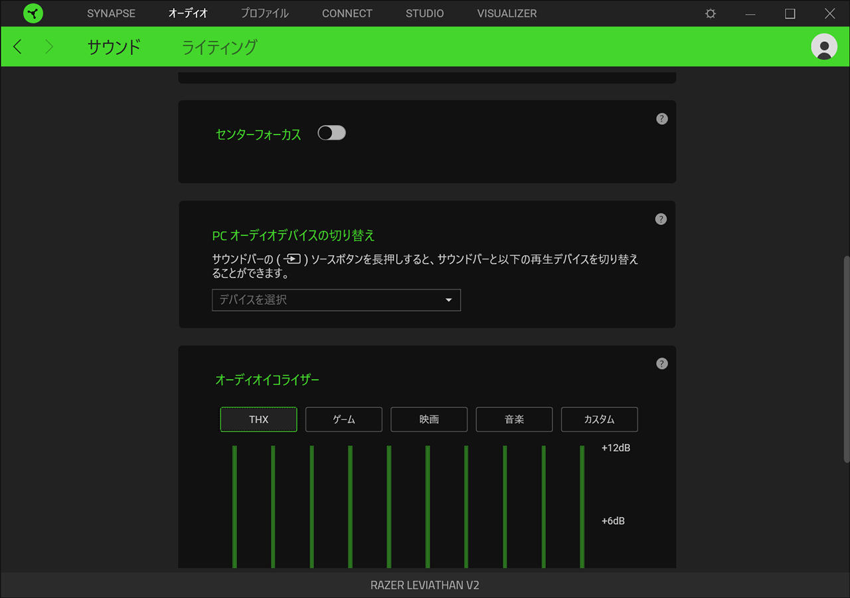Viewport: 850px width, 598px height.
Task: Switch to the ライティング tab
Action: [x=219, y=47]
